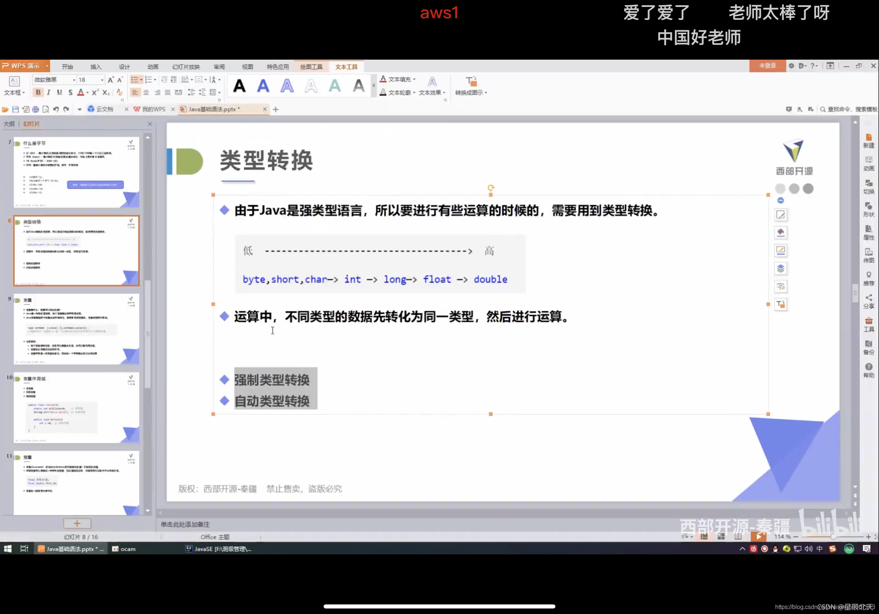Screen dimensions: 879x614
Task: Select slide 9 变量 thumbnail
Action: [76, 328]
